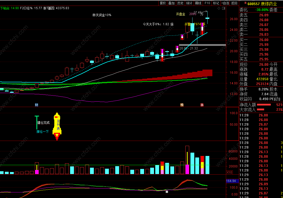
Task: Click the 164.94 indicator value box
Action: pos(233,181)
